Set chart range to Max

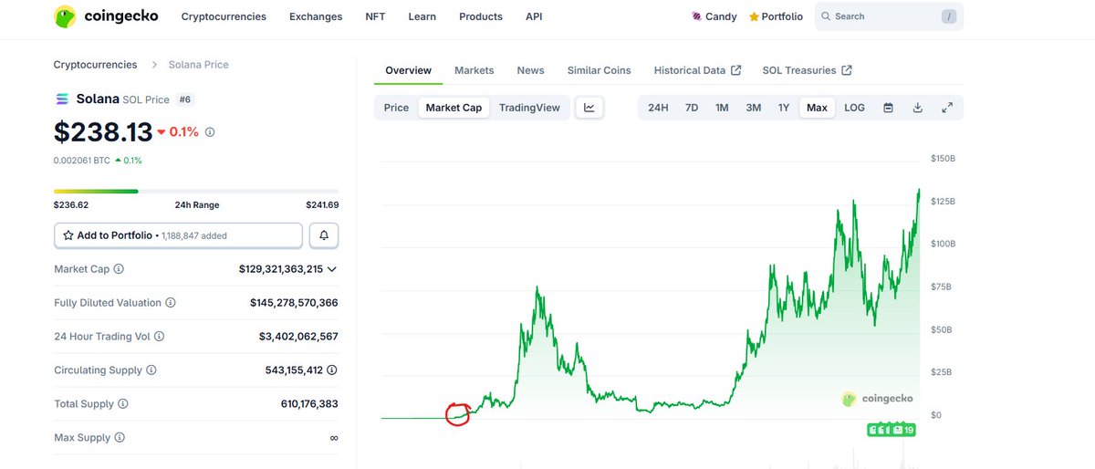pos(817,108)
